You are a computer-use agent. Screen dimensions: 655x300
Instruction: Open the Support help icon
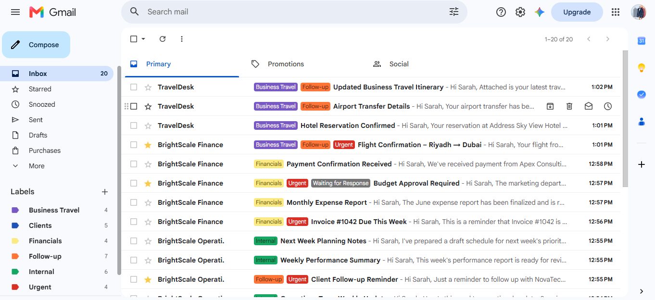coord(501,12)
